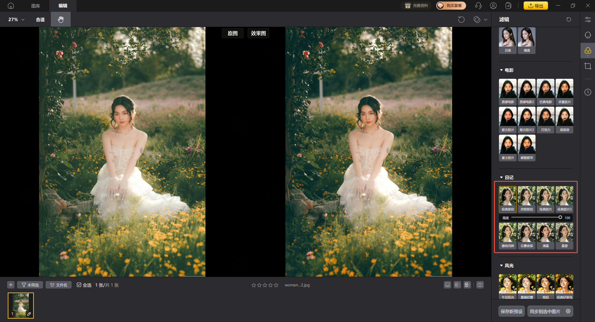Toggle the filmstrip display button
The image size is (595, 322).
[447, 285]
